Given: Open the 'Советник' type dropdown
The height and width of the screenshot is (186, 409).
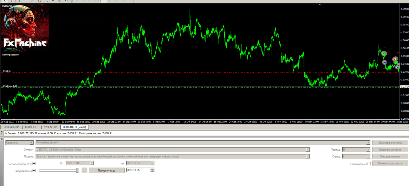Looking at the screenshot, I should (x=31, y=143).
